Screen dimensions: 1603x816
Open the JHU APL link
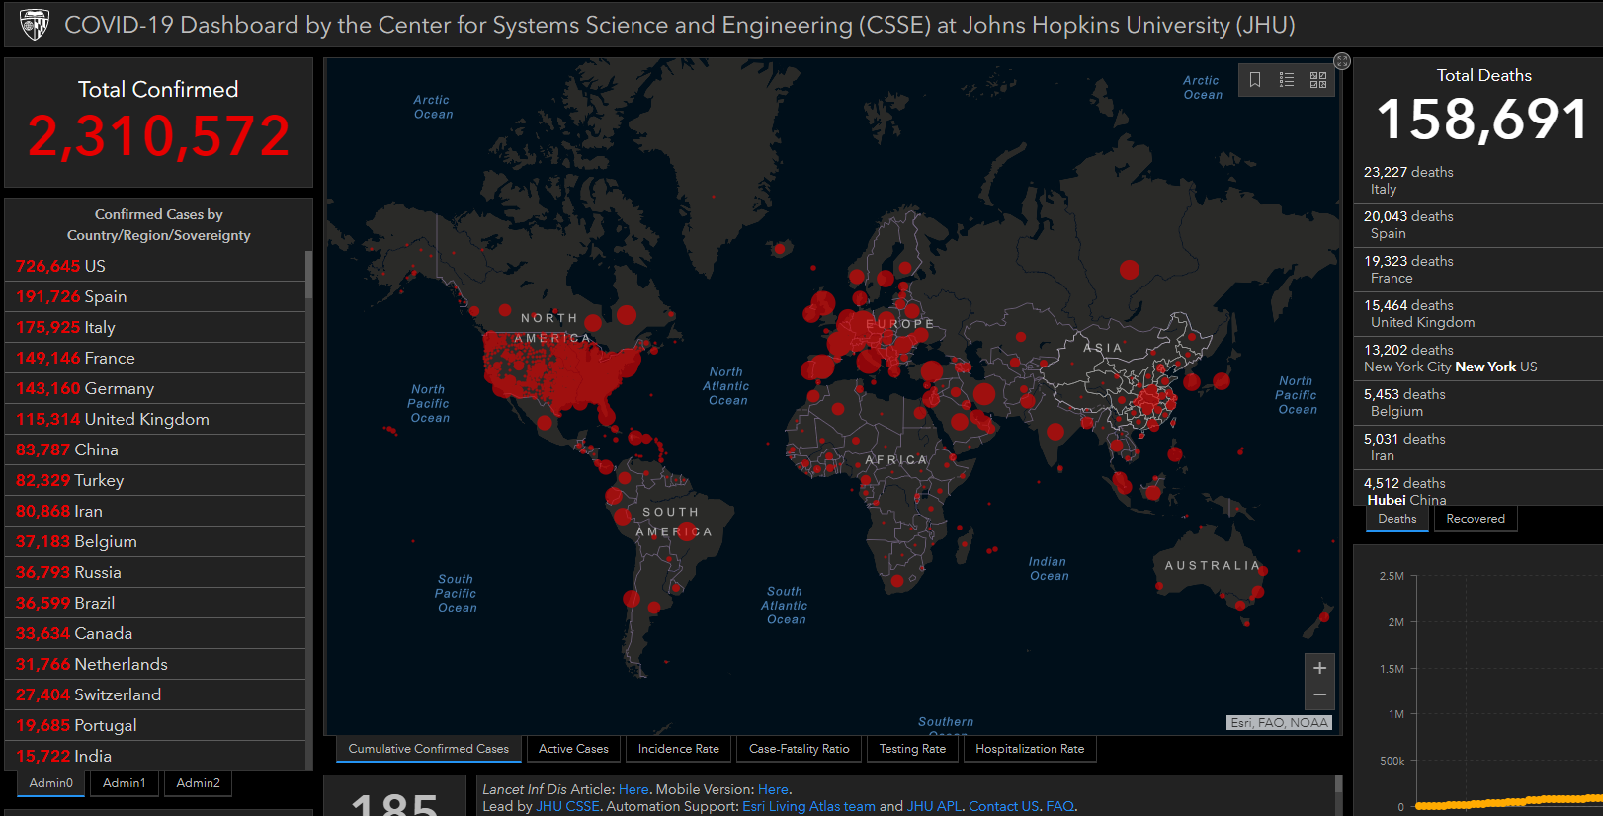[x=934, y=806]
